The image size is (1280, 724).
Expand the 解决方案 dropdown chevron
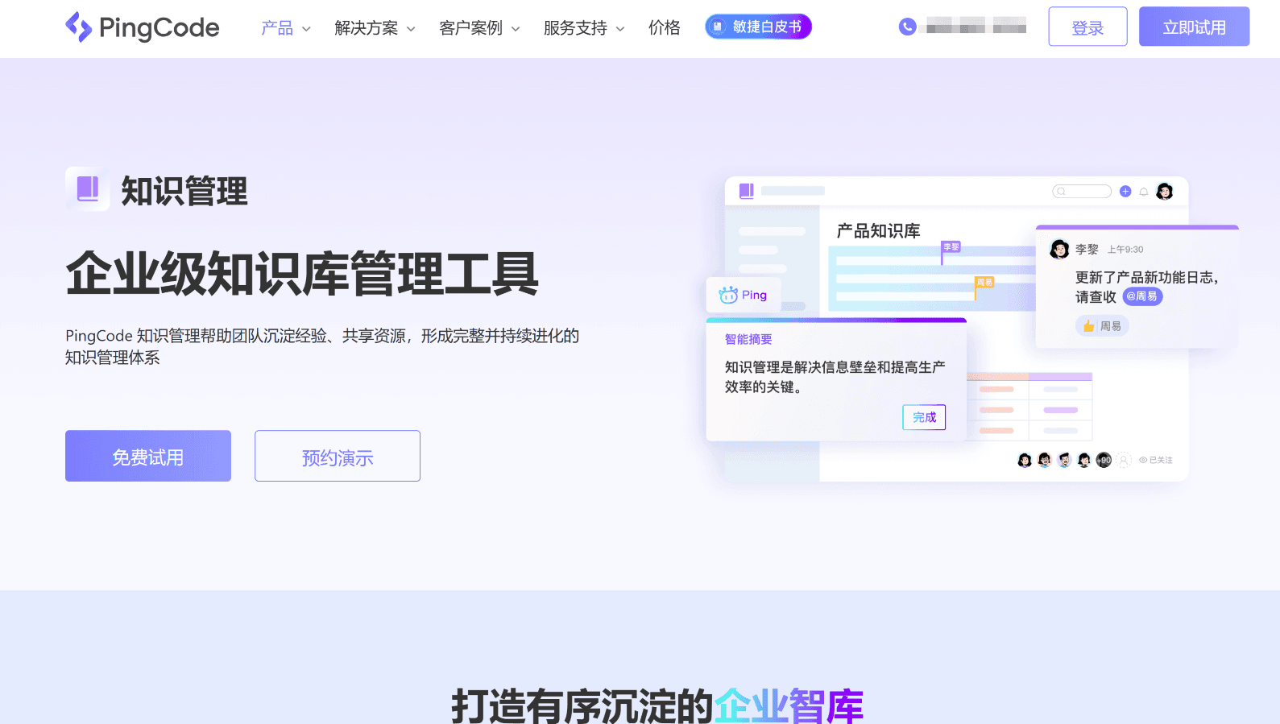click(411, 29)
